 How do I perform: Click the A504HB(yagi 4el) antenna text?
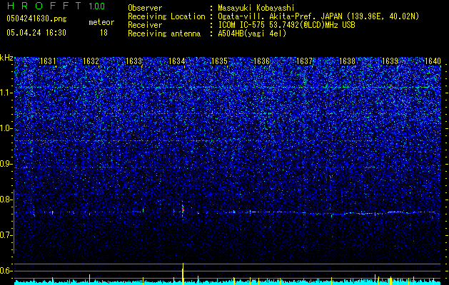(252, 33)
